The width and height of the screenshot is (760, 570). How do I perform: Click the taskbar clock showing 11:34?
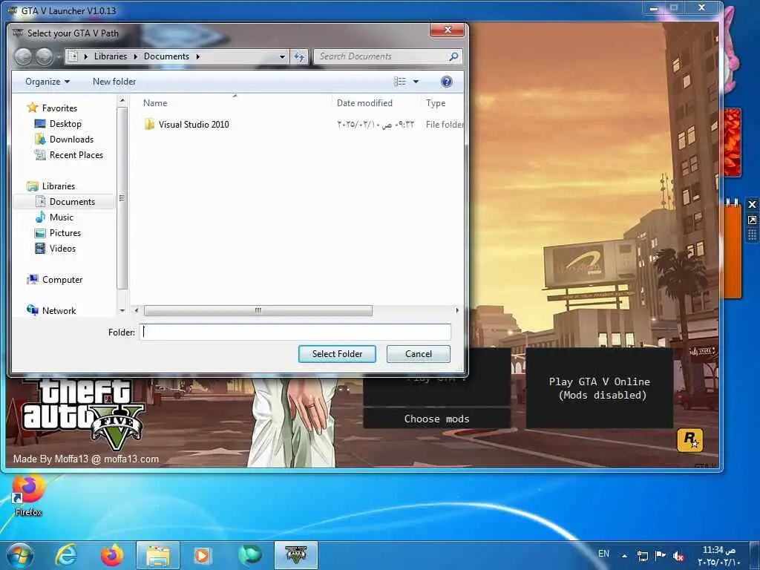pyautogui.click(x=718, y=556)
